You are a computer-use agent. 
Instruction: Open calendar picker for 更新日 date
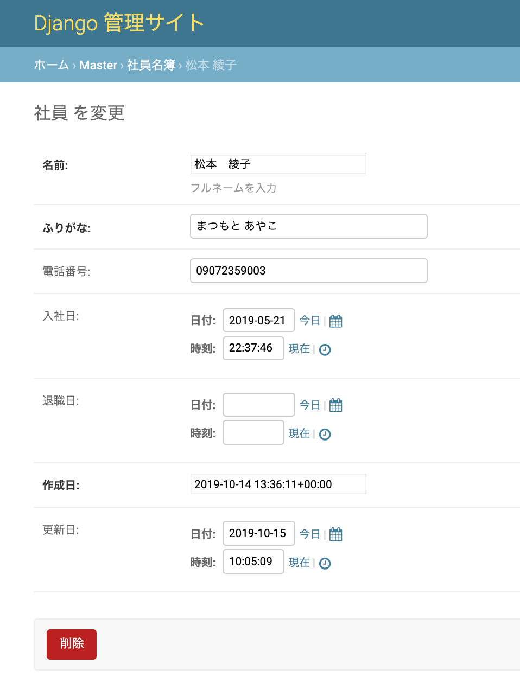click(336, 534)
